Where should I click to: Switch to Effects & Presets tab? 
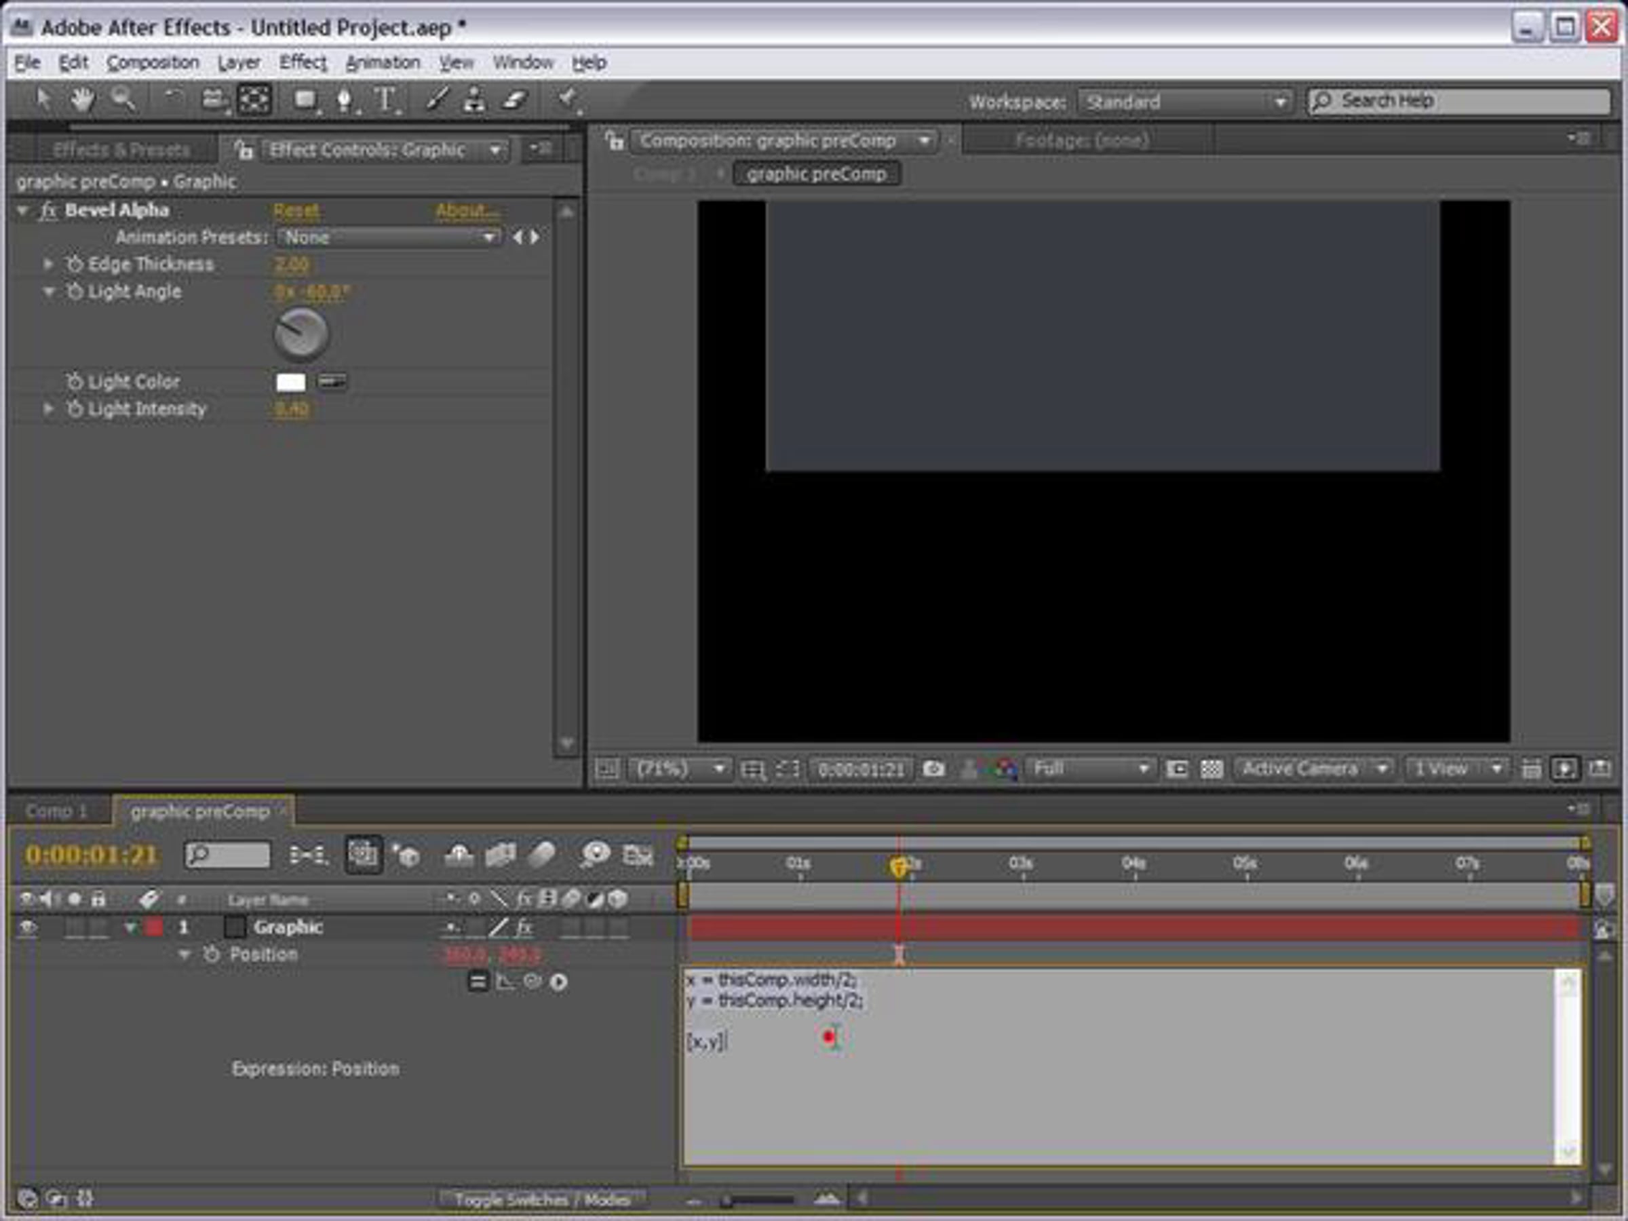pos(121,150)
